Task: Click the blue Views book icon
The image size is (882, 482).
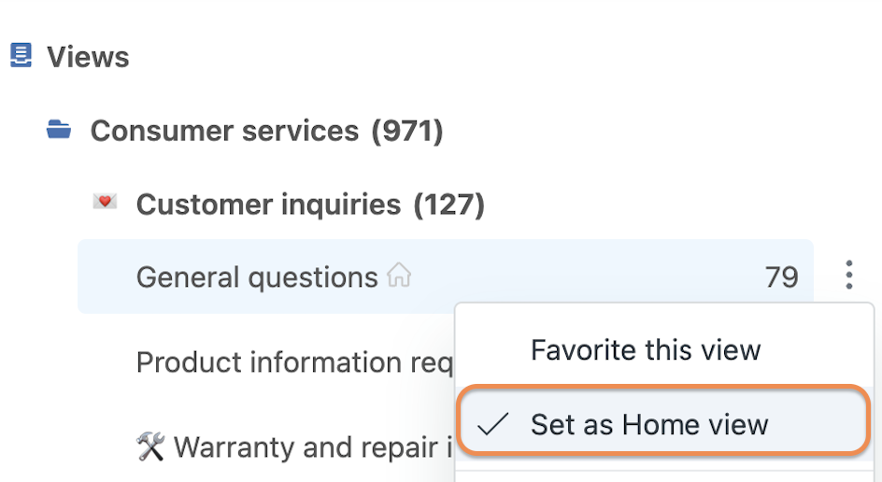Action: (x=21, y=56)
